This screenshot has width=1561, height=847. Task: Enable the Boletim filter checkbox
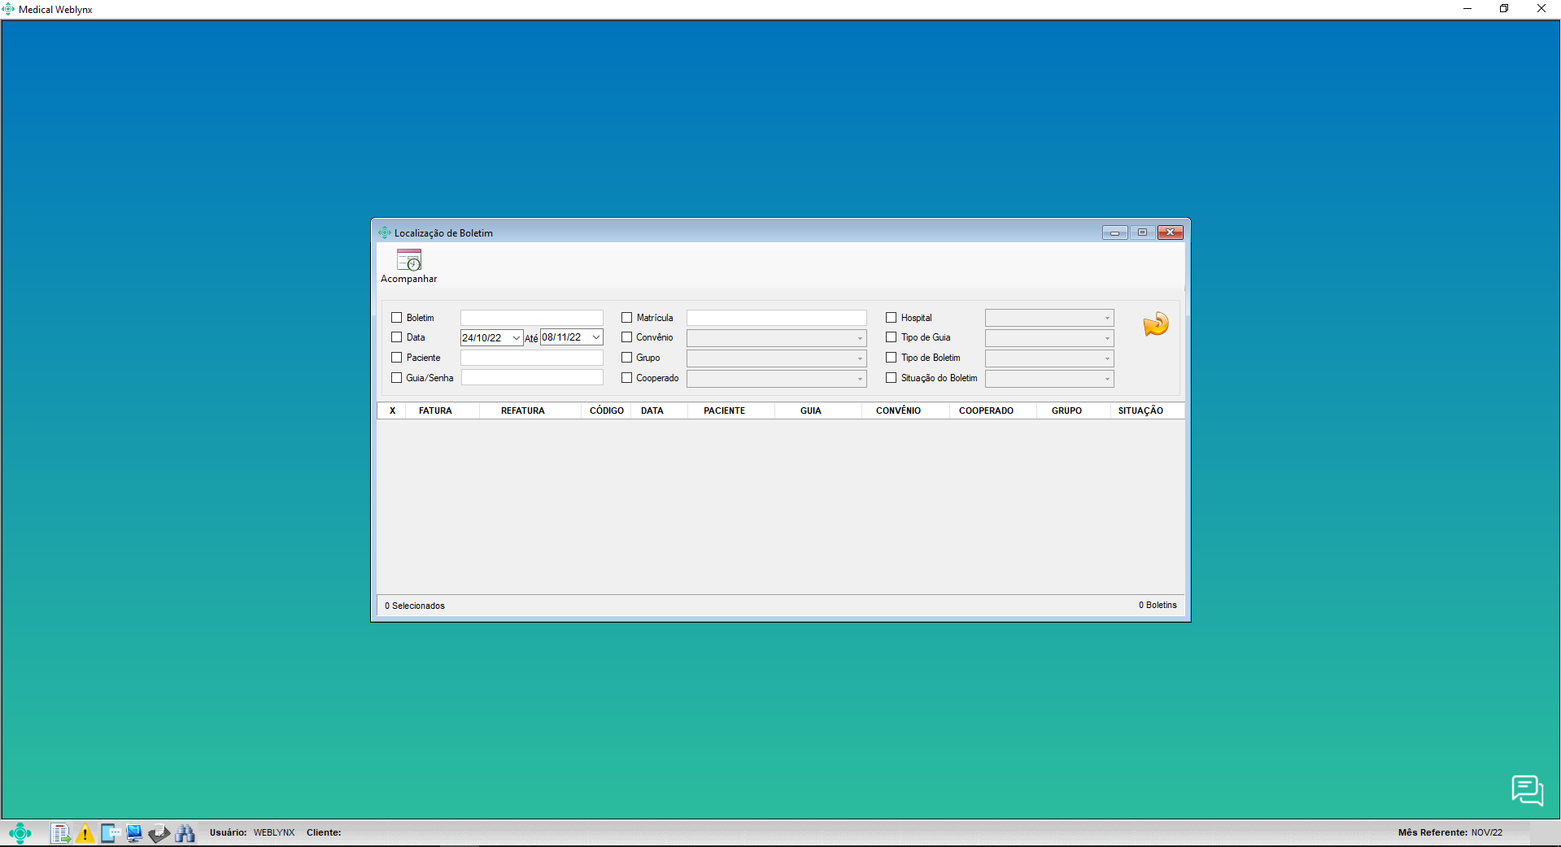pos(397,318)
